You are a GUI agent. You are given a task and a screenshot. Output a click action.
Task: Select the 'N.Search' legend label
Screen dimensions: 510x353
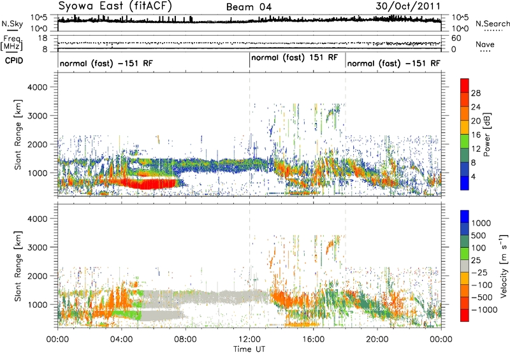pyautogui.click(x=492, y=24)
